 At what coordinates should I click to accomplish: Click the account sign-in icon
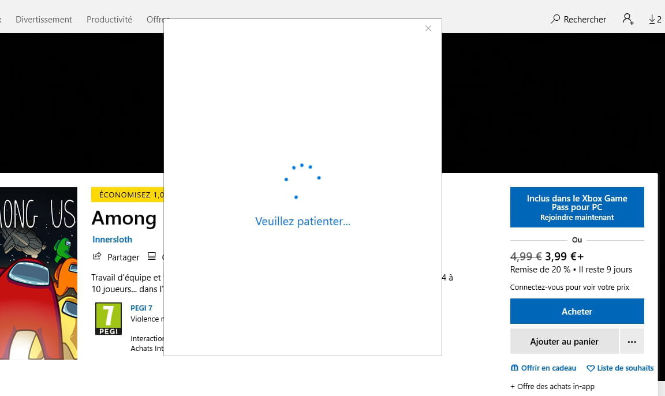pyautogui.click(x=628, y=19)
